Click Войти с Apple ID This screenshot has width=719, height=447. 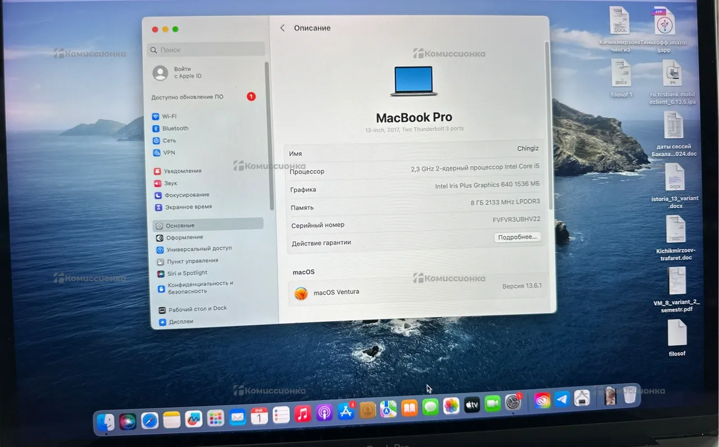pyautogui.click(x=187, y=72)
